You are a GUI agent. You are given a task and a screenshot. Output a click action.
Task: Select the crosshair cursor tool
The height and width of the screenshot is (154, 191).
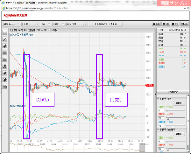(x=5, y=32)
